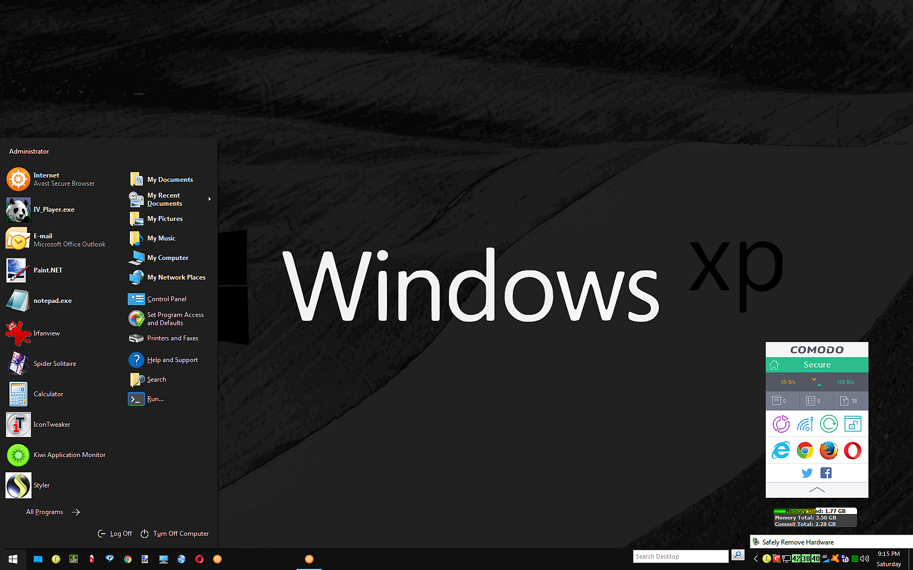Viewport: 913px width, 570px height.
Task: Launch Chrome from Comodo widget
Action: click(x=805, y=451)
